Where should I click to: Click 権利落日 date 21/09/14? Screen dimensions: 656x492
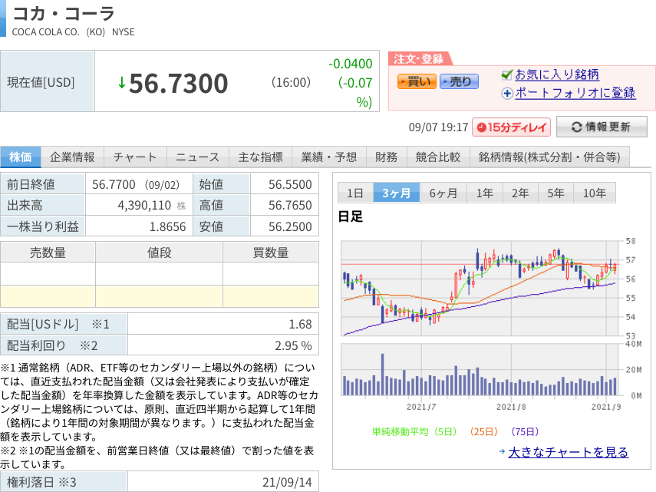point(287,482)
